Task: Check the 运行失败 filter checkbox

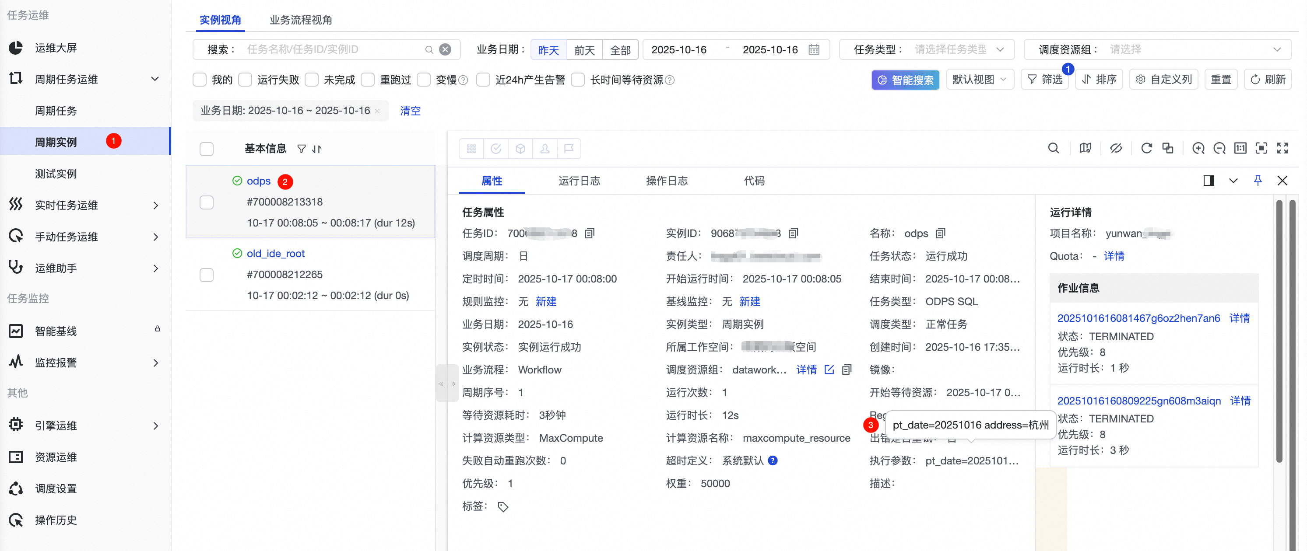Action: (246, 80)
